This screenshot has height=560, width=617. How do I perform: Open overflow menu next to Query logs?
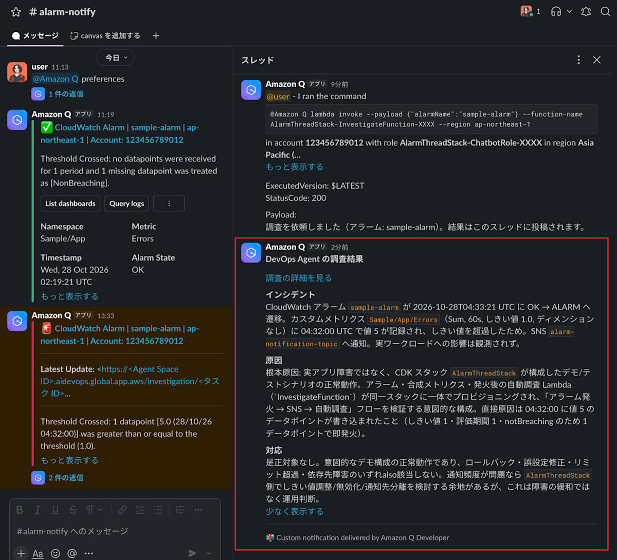click(169, 203)
